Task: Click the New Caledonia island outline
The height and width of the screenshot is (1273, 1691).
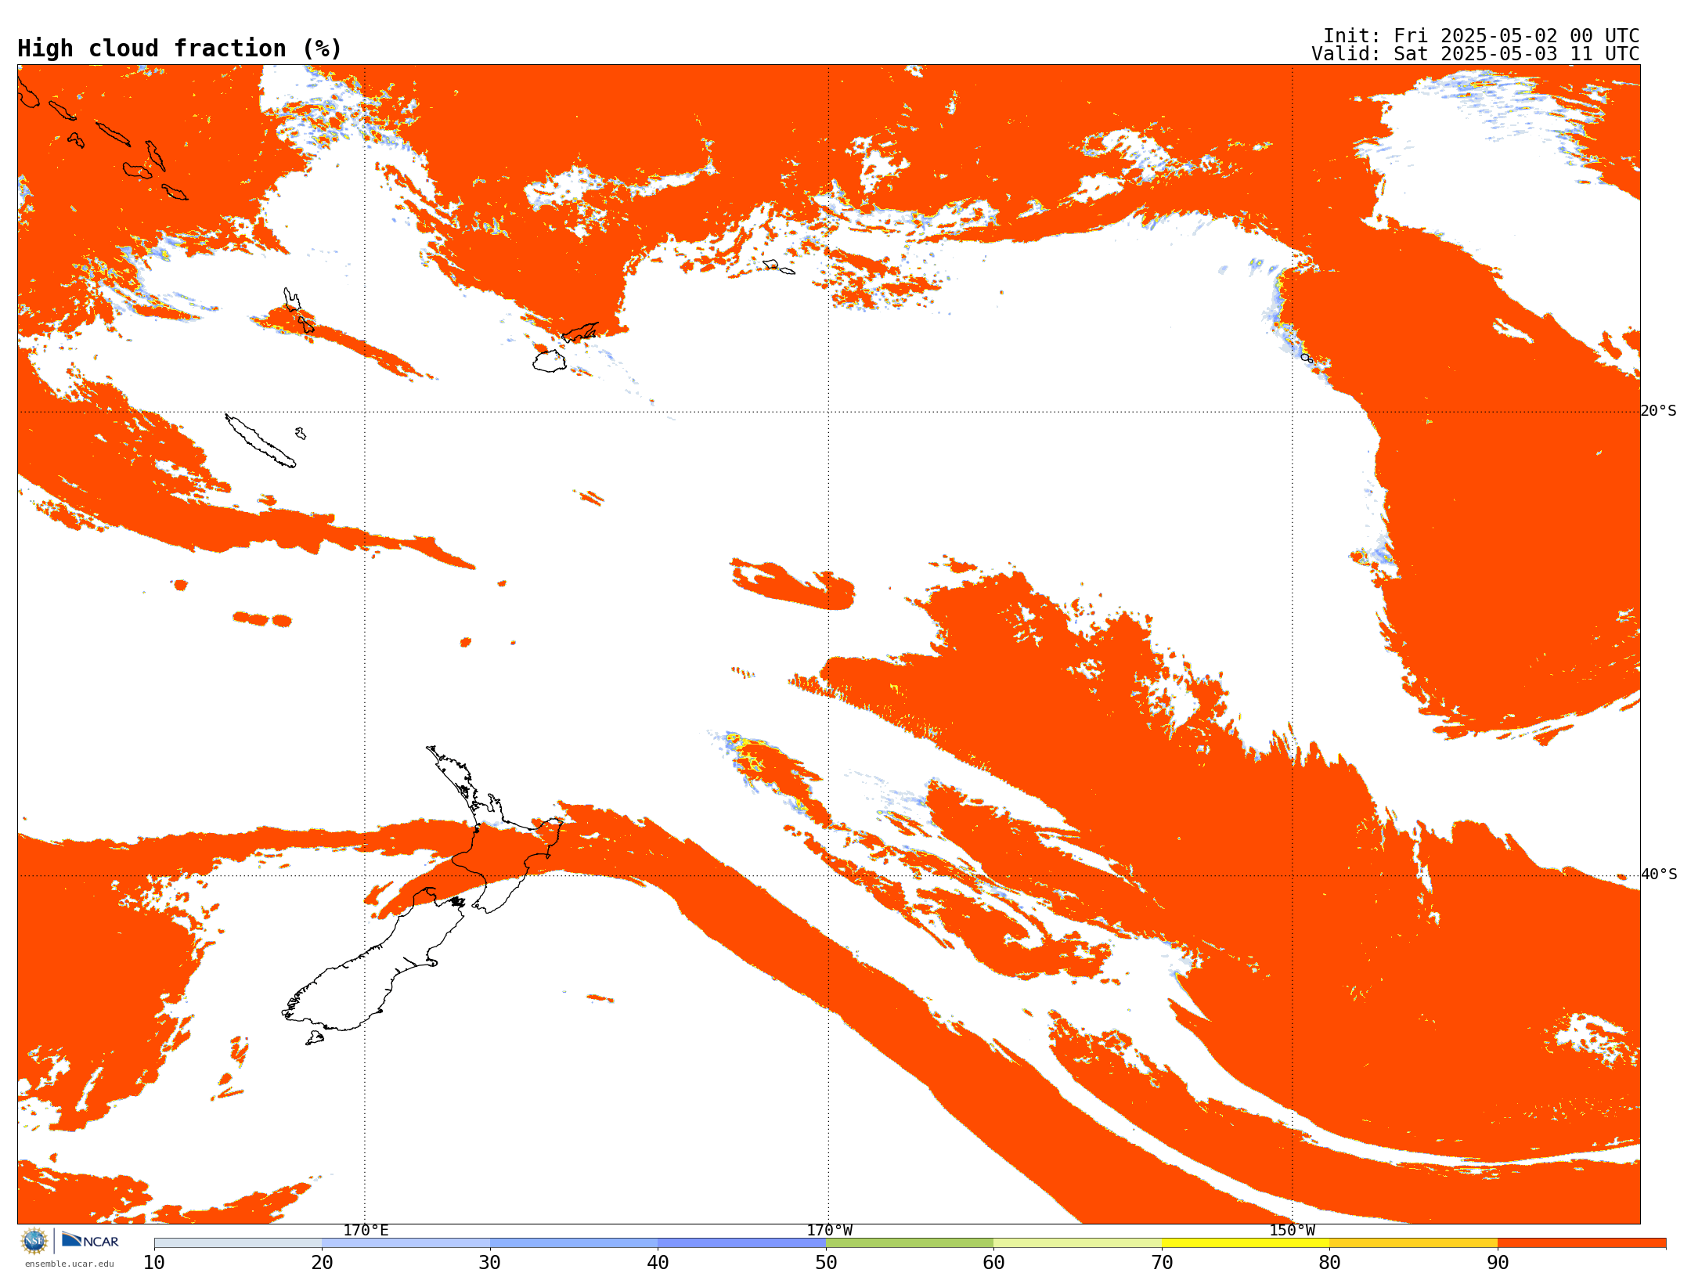Action: [x=261, y=441]
